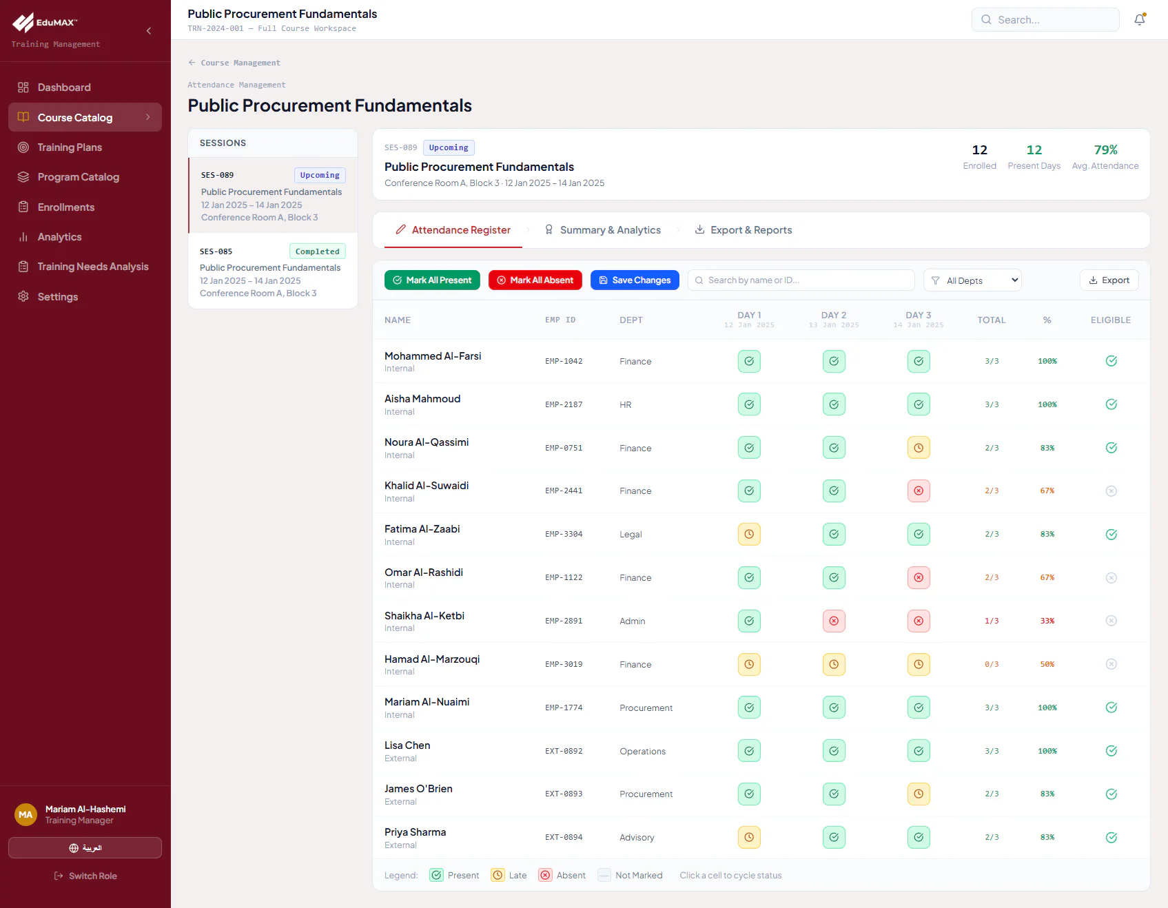Switch to Export & Reports tab
This screenshot has width=1168, height=908.
coord(744,230)
